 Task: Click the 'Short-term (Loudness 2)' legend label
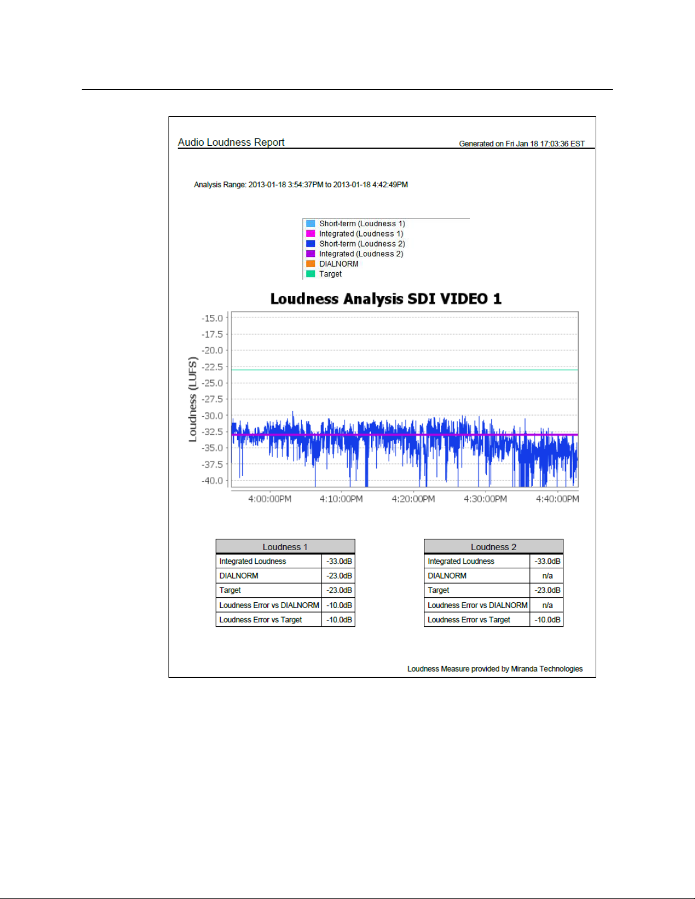point(362,244)
